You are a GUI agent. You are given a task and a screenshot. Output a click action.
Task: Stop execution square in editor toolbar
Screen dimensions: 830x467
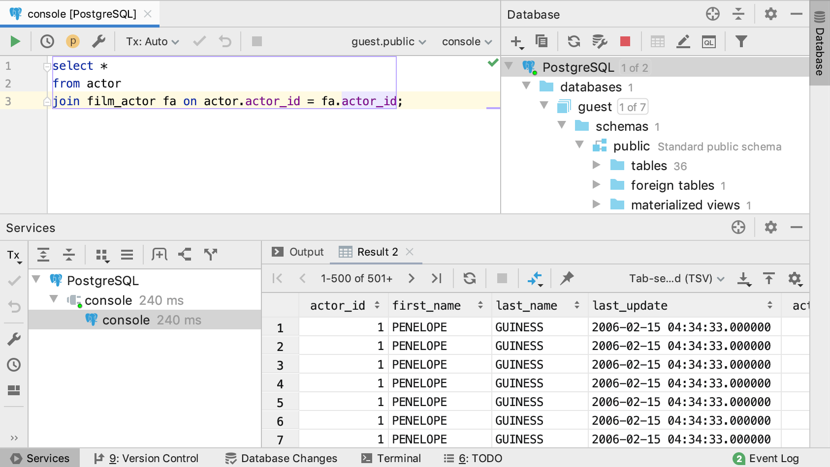point(257,41)
